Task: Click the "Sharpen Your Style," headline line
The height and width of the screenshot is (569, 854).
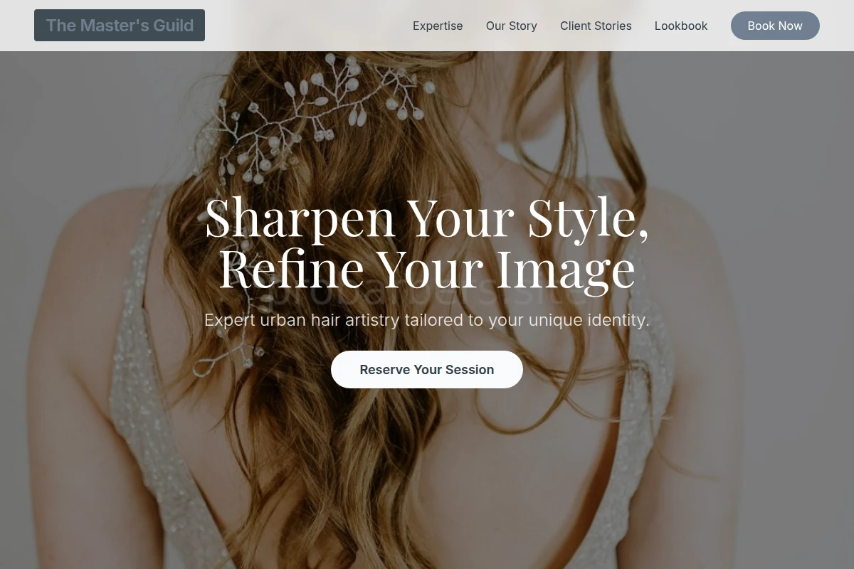Action: click(x=427, y=217)
